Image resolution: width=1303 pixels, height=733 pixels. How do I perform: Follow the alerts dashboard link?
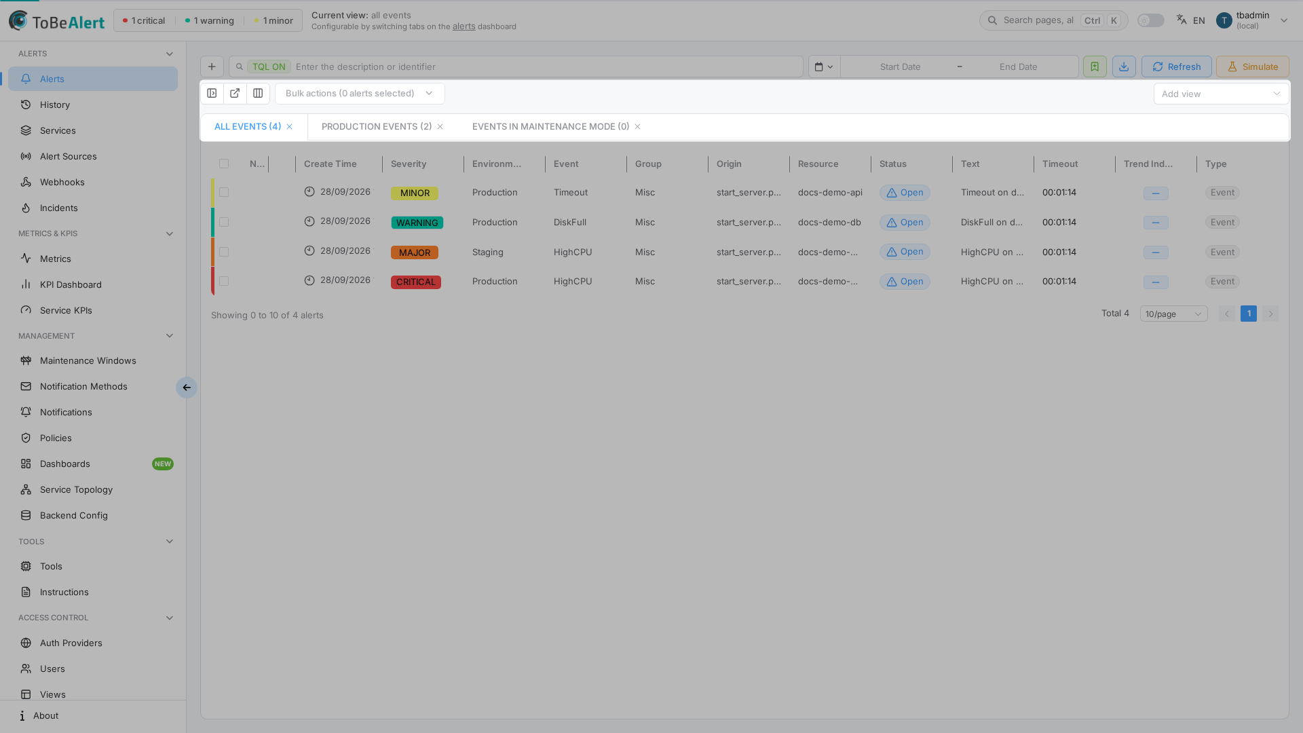coord(464,26)
